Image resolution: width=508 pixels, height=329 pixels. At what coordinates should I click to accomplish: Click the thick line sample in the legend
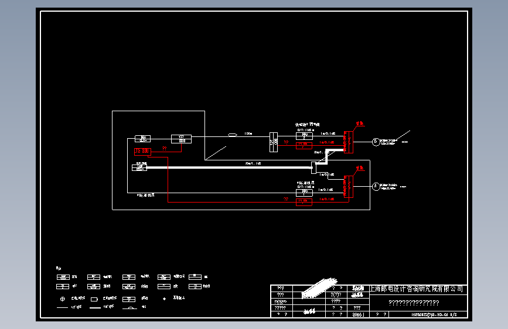[96, 307]
